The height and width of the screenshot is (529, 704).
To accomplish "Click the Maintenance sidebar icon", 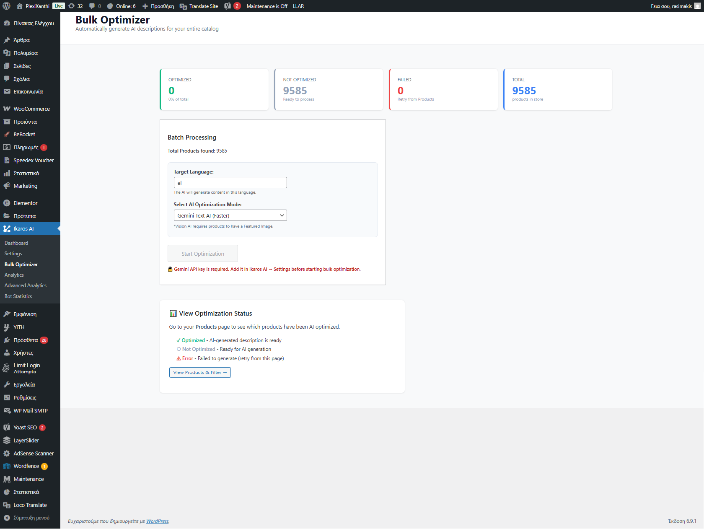I will [7, 479].
